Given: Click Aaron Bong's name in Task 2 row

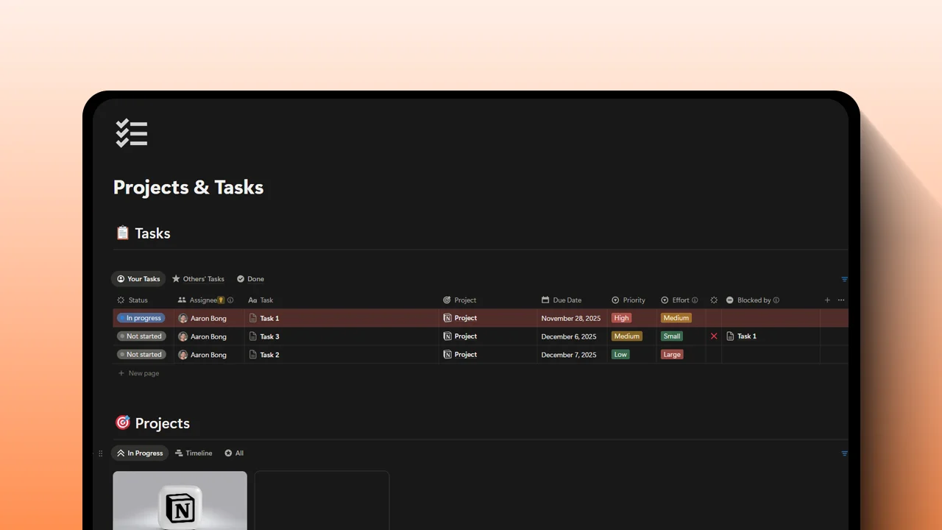Looking at the screenshot, I should [208, 355].
